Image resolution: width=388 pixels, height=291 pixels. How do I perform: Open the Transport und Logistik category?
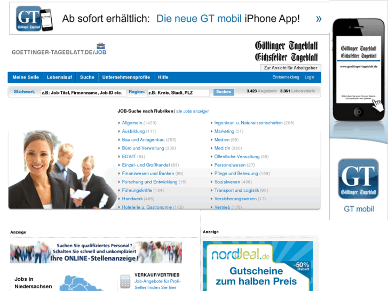(x=236, y=190)
